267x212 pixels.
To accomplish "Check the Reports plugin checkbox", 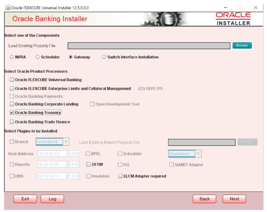I will tap(12, 165).
